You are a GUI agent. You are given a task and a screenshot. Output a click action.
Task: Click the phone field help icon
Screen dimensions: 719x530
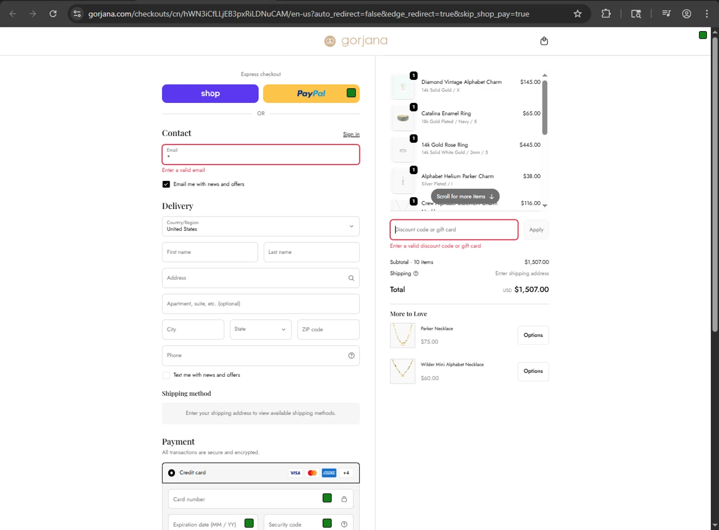coord(351,356)
